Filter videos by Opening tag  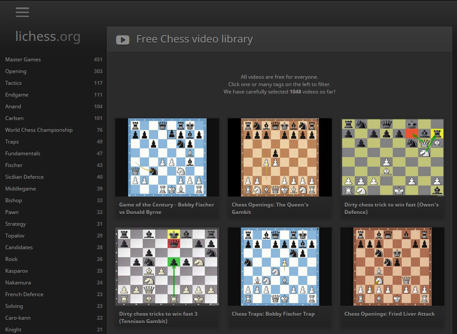pos(53,71)
